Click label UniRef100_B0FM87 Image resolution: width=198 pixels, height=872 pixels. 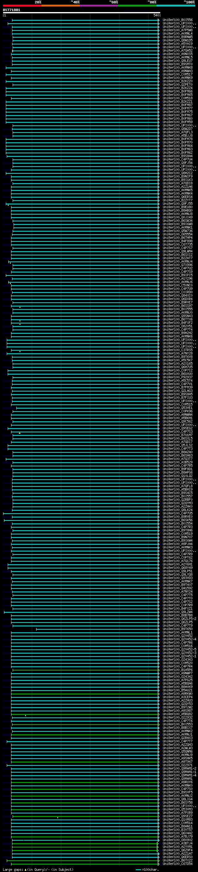[177, 105]
